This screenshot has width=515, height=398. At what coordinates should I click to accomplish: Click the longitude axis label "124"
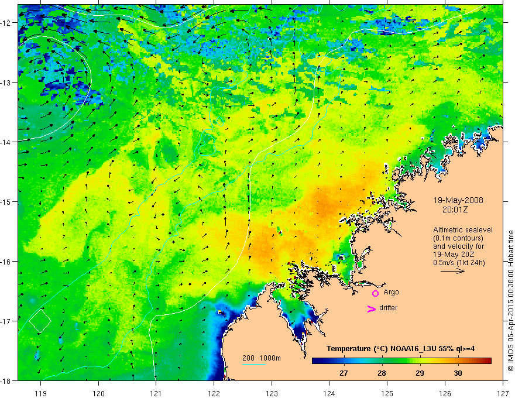click(329, 393)
